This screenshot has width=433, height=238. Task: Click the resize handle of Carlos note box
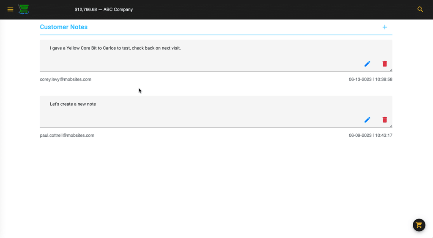click(x=390, y=70)
